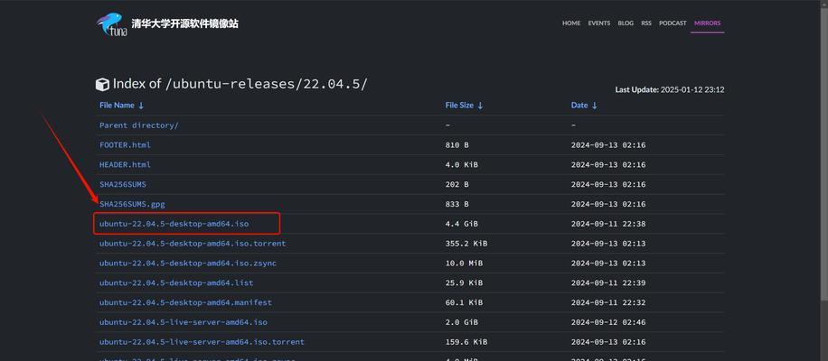The width and height of the screenshot is (828, 361).
Task: Click the date 2024-09-11 22:38
Action: click(x=608, y=224)
